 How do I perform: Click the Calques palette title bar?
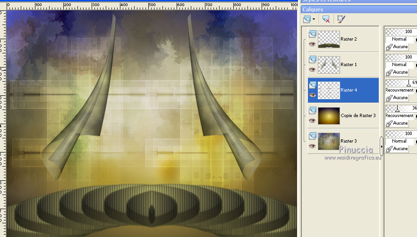click(x=359, y=9)
